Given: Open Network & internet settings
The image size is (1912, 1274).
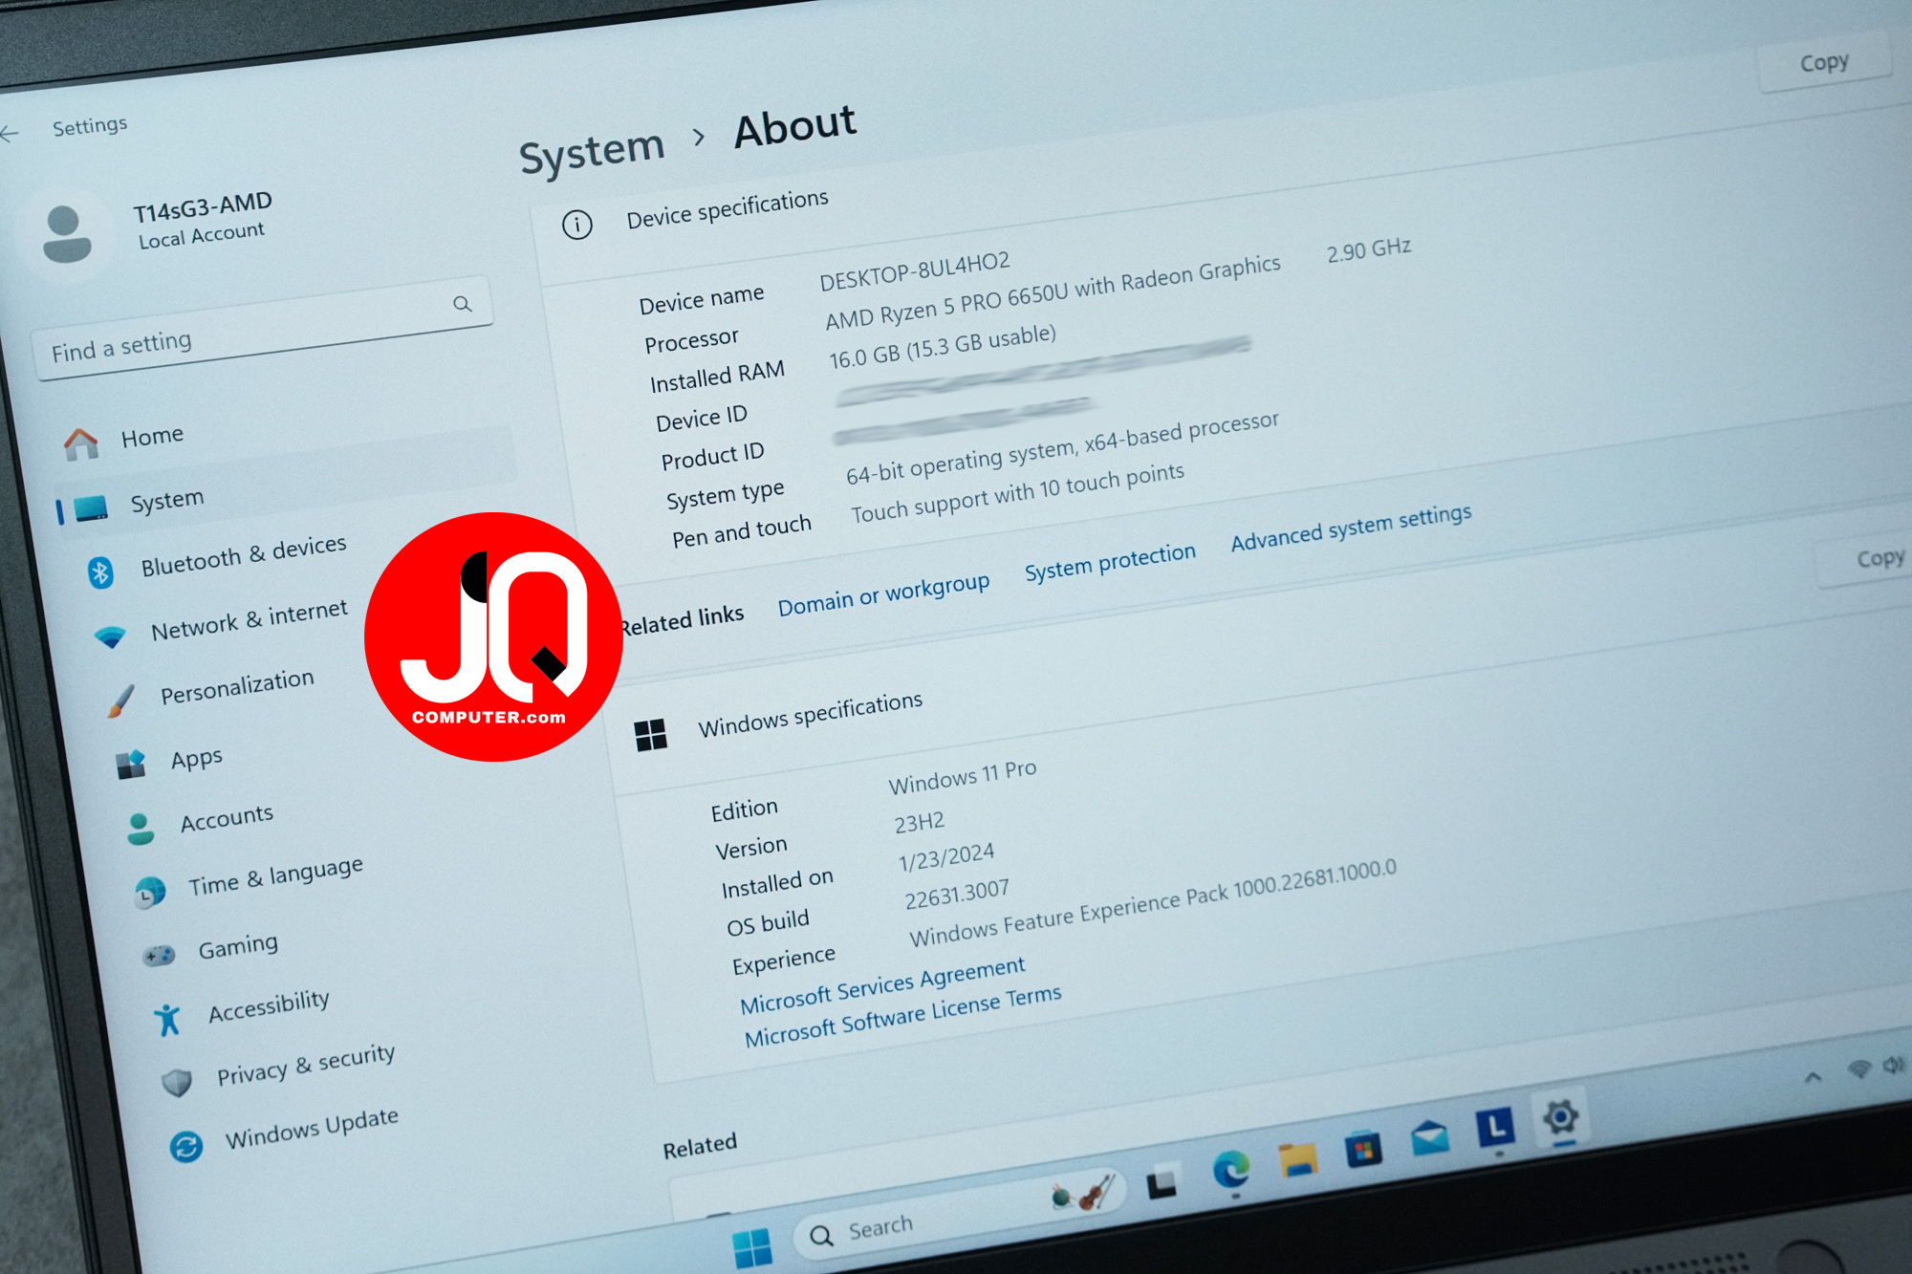Looking at the screenshot, I should [250, 620].
